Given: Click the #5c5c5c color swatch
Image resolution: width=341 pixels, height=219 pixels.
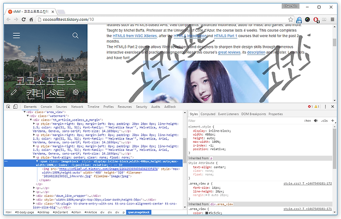Looking at the screenshot, I should pyautogui.click(x=207, y=213).
